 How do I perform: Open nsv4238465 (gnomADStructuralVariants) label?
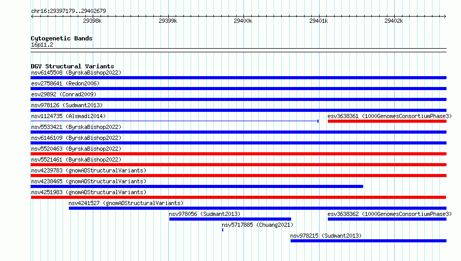click(x=89, y=181)
